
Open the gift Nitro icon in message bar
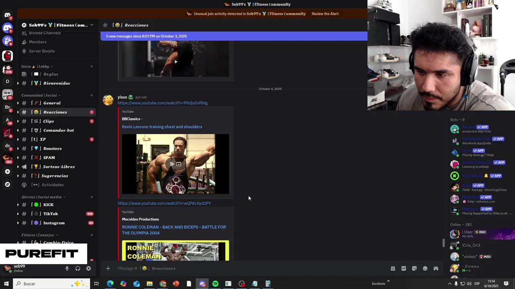(393, 268)
